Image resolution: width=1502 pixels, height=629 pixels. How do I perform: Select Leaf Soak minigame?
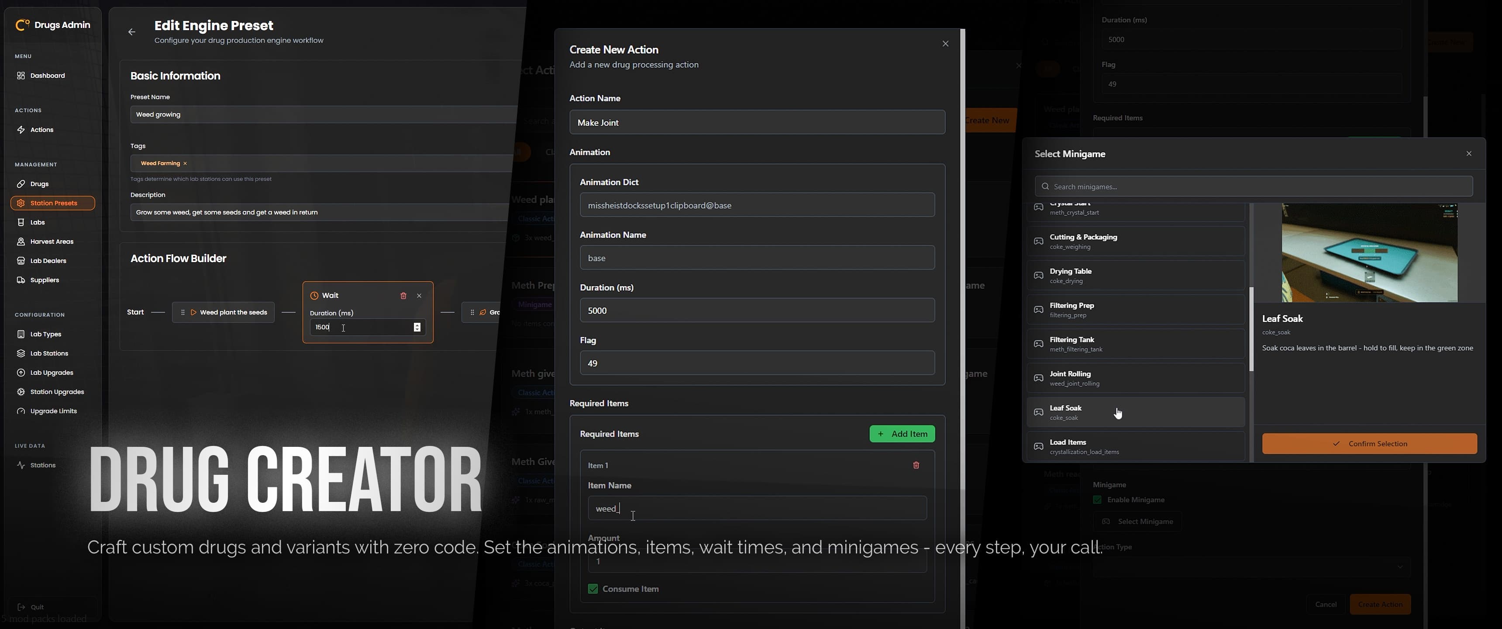(x=1136, y=412)
